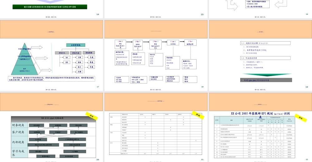Click the kpi box in slide 17 chart
Image resolution: width=312 pixels, height=162 pixels.
tap(66, 57)
